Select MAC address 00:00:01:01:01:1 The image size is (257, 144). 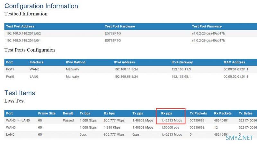(236, 69)
